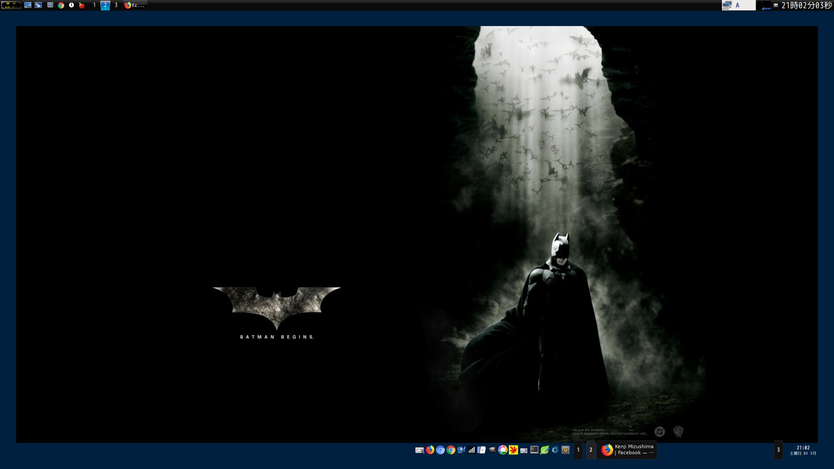Open the maple leaf app from the dock
The width and height of the screenshot is (834, 469).
coord(513,450)
